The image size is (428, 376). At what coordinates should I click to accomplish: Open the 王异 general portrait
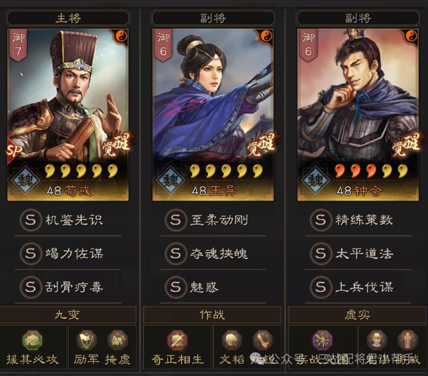point(213,115)
